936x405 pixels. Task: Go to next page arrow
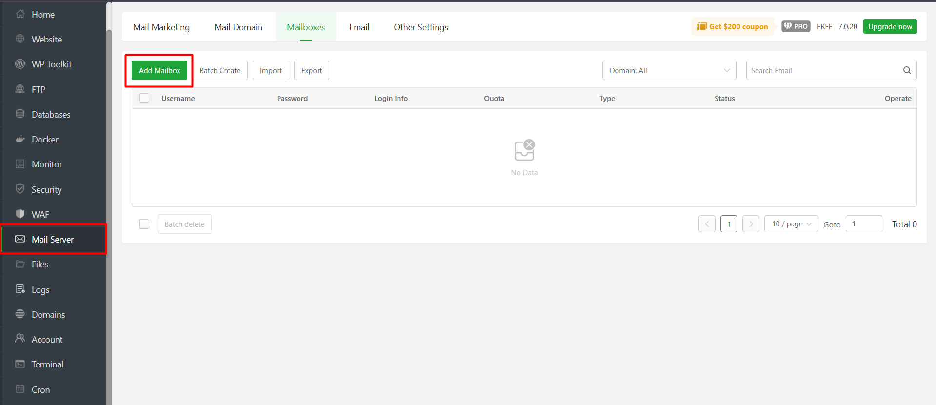751,224
